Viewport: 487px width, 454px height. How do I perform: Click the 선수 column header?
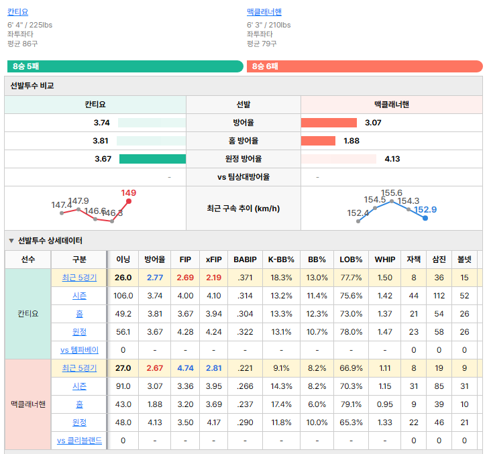[x=28, y=260]
